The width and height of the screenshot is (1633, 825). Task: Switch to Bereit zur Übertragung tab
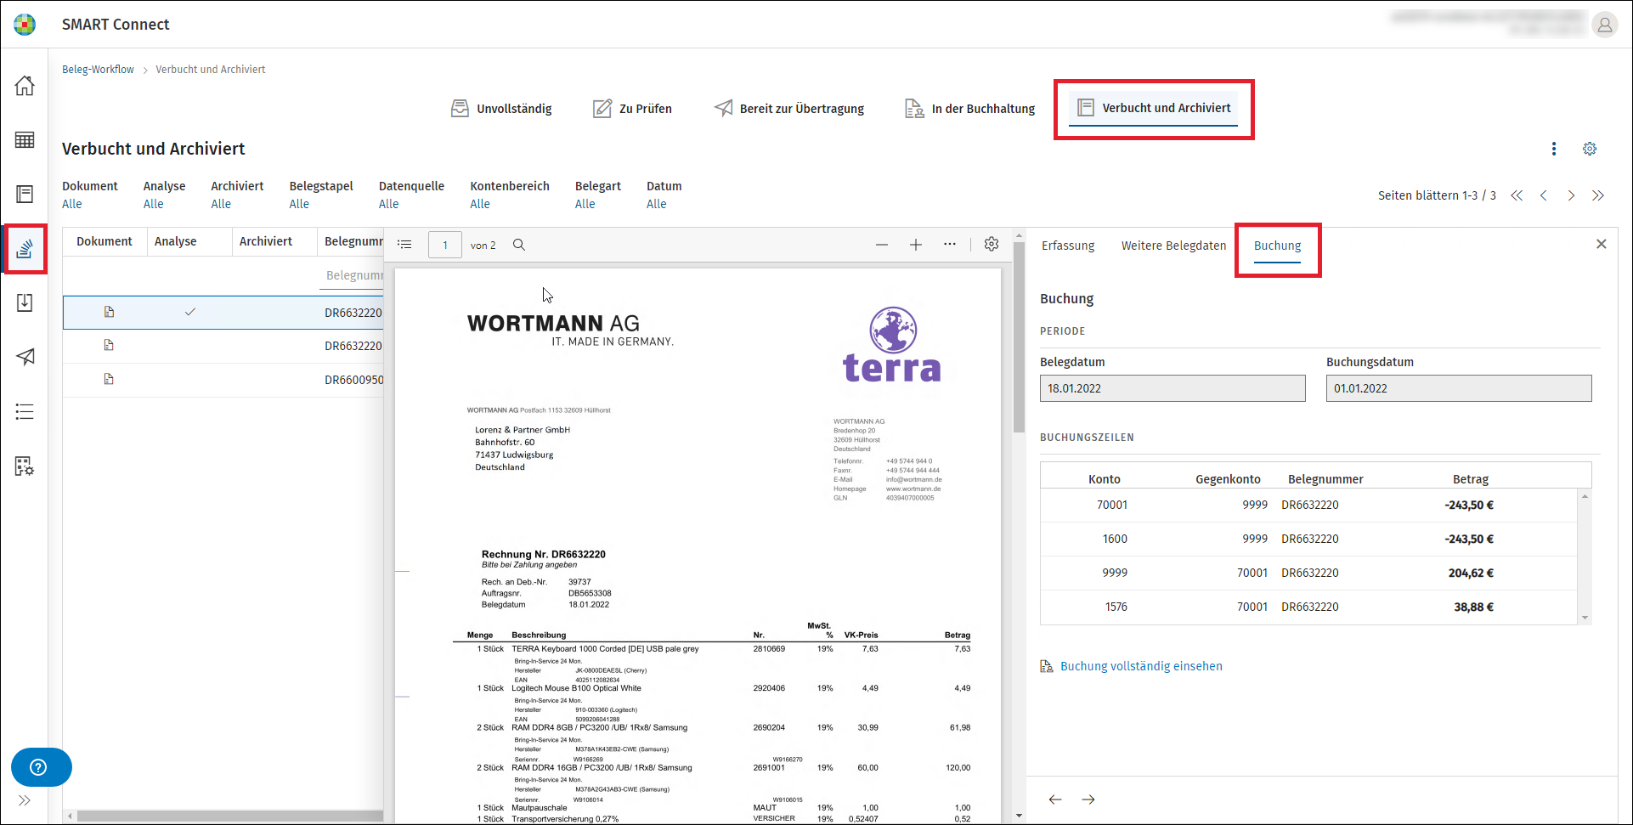point(789,109)
